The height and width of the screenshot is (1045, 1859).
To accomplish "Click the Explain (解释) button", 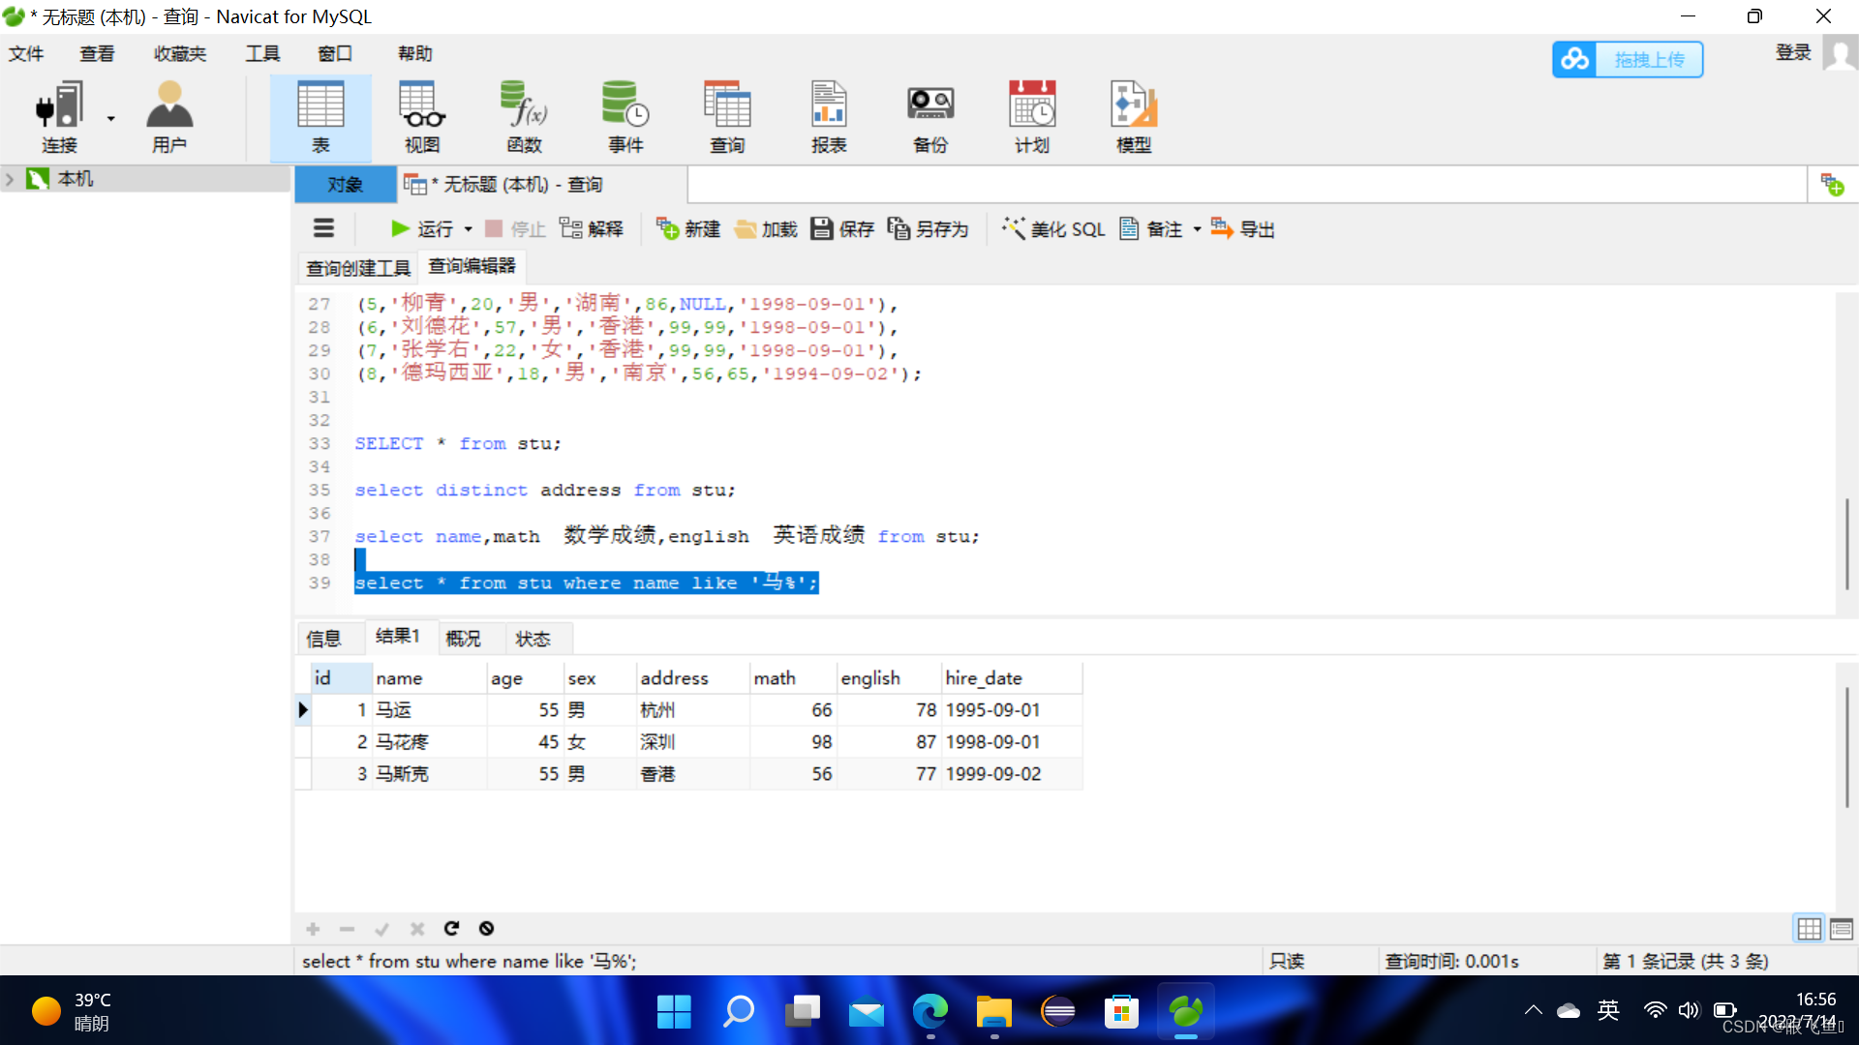I will click(x=592, y=228).
